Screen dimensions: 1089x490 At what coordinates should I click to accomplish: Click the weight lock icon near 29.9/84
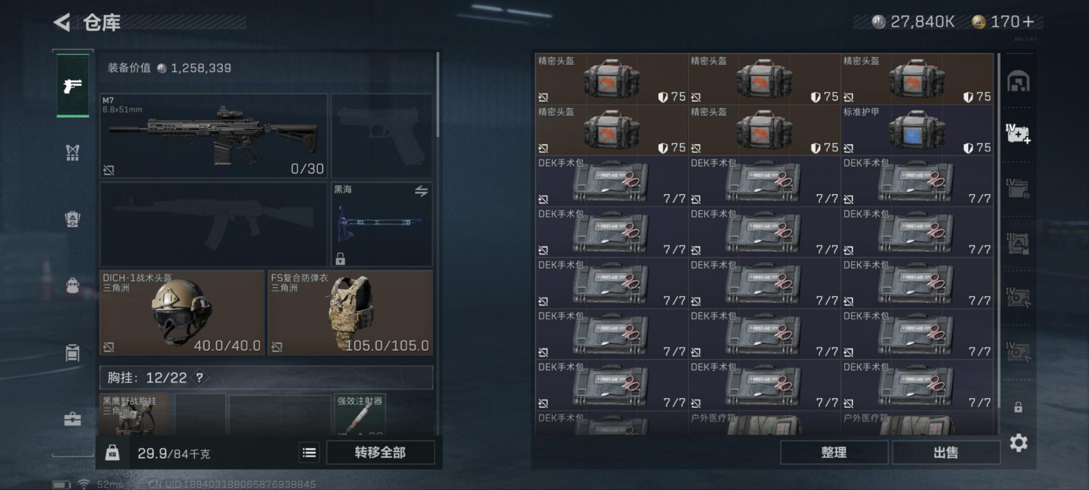(x=112, y=453)
